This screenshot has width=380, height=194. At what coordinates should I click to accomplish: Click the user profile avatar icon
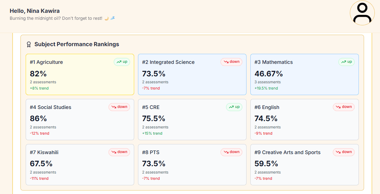coord(362,13)
